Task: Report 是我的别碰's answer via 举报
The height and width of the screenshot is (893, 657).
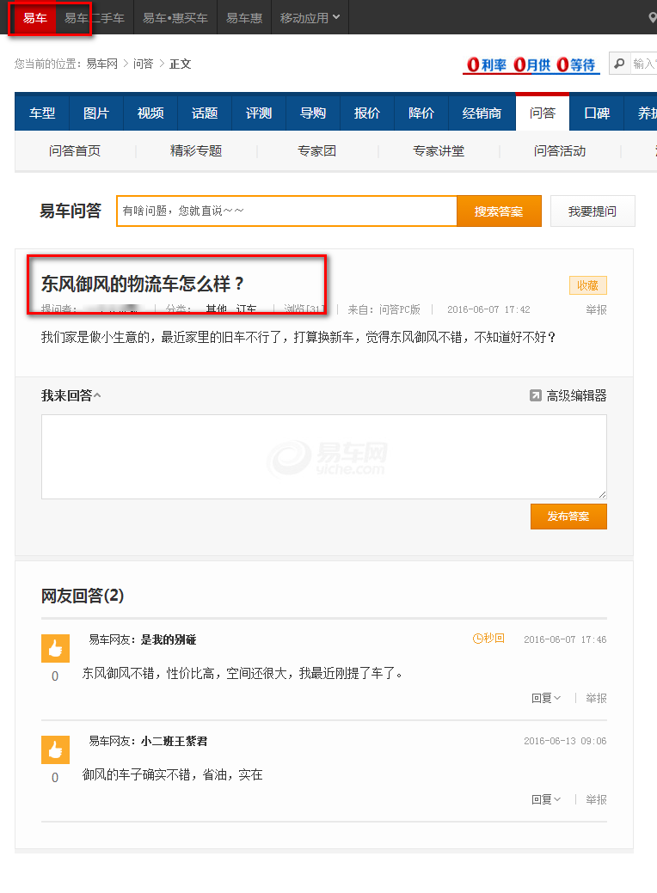Action: pos(596,698)
